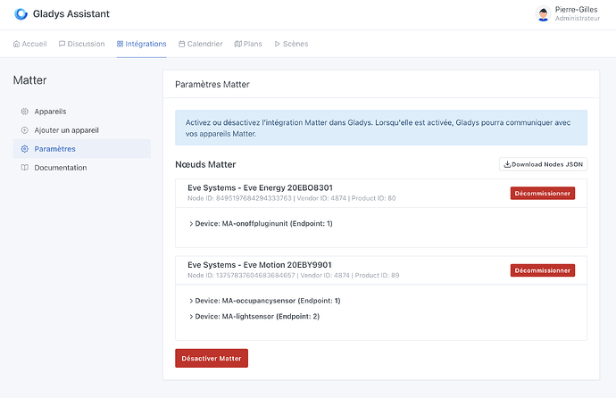Open the Discussion tab
This screenshot has width=616, height=398.
(82, 44)
